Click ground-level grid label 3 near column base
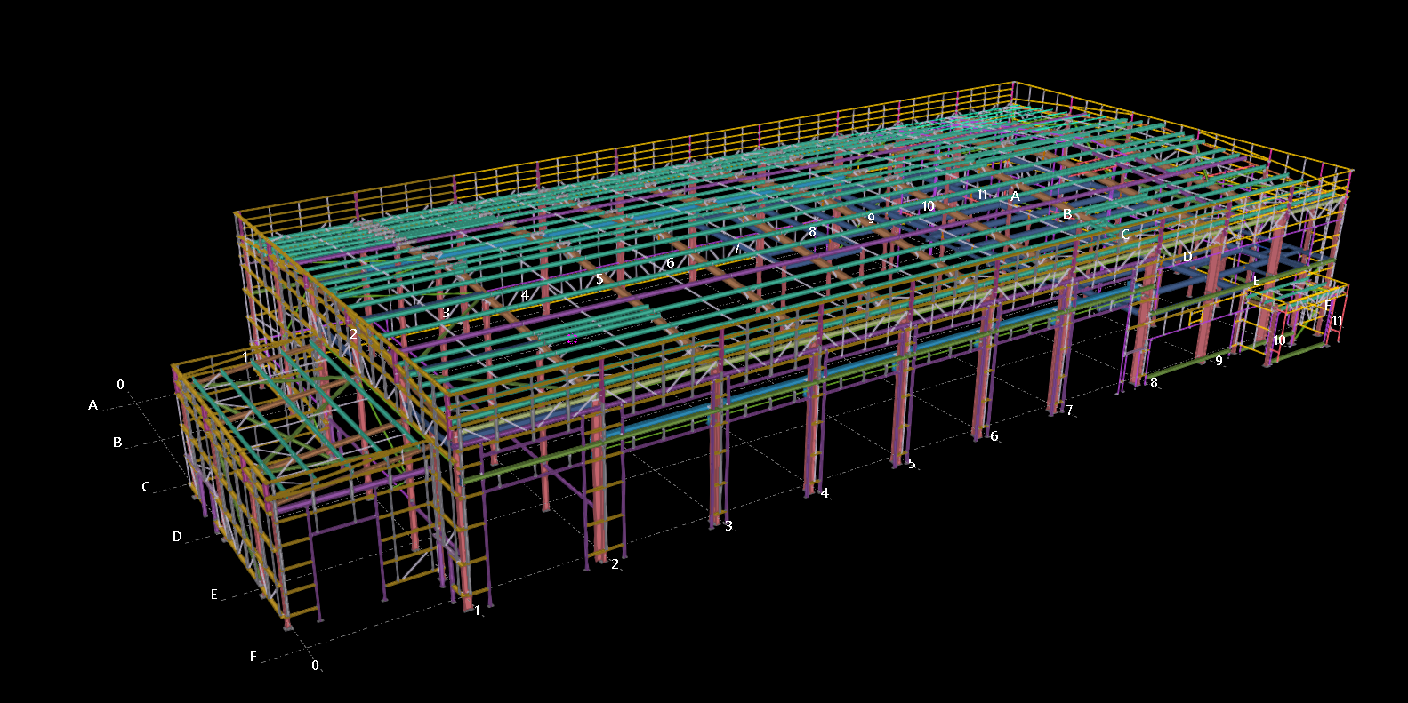 tap(728, 526)
